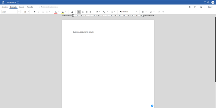Align paragraph to the right
Image resolution: width=216 pixels, height=108 pixels.
[87, 12]
